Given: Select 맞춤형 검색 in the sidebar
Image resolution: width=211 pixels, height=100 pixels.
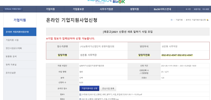Looking at the screenshot, I should [x=20, y=57].
